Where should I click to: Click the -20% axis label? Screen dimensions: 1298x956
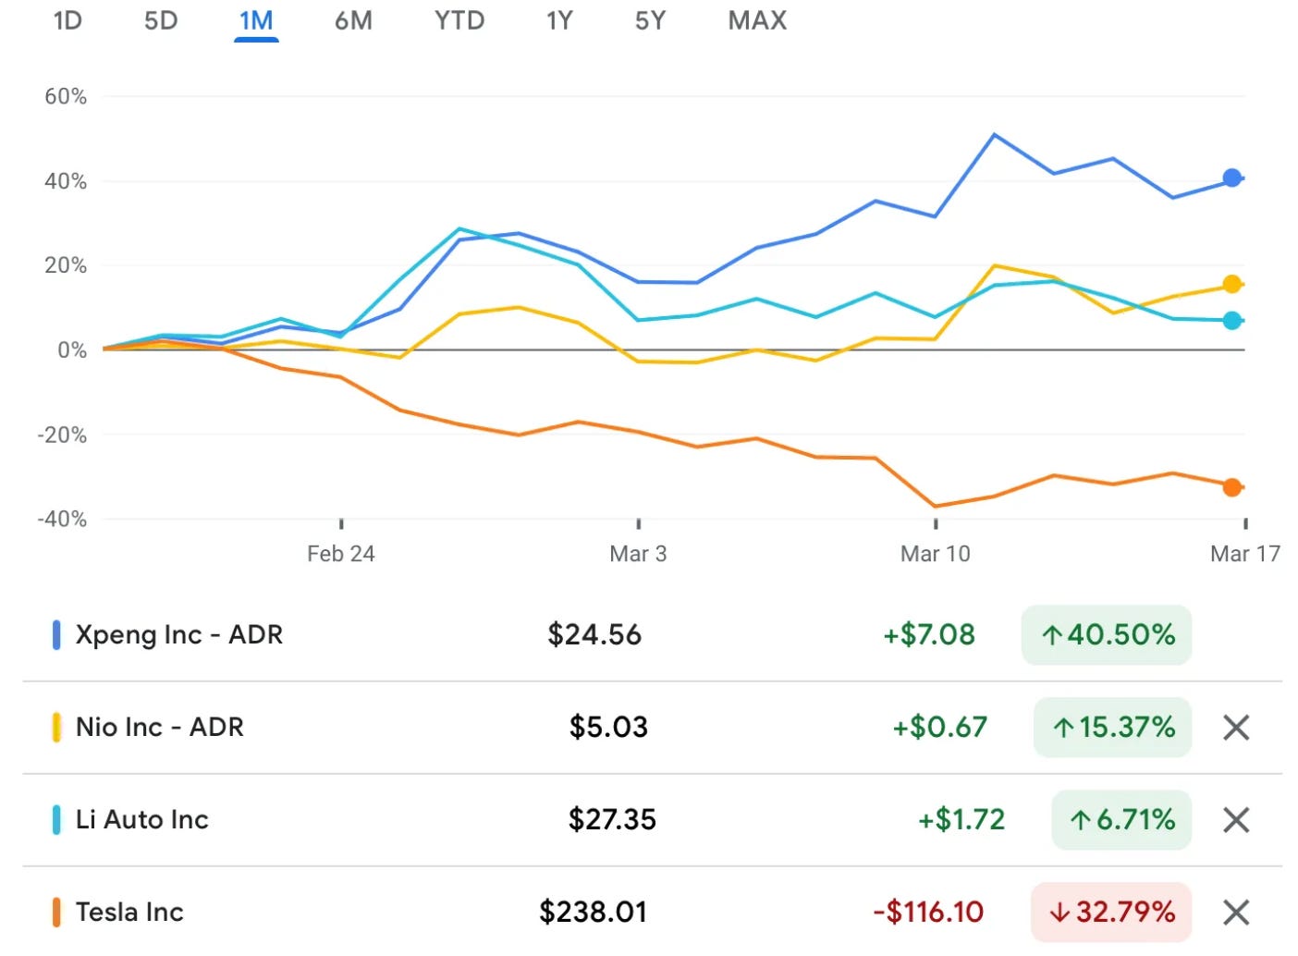click(x=62, y=435)
